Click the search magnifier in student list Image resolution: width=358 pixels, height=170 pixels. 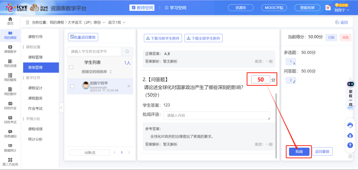[127, 51]
